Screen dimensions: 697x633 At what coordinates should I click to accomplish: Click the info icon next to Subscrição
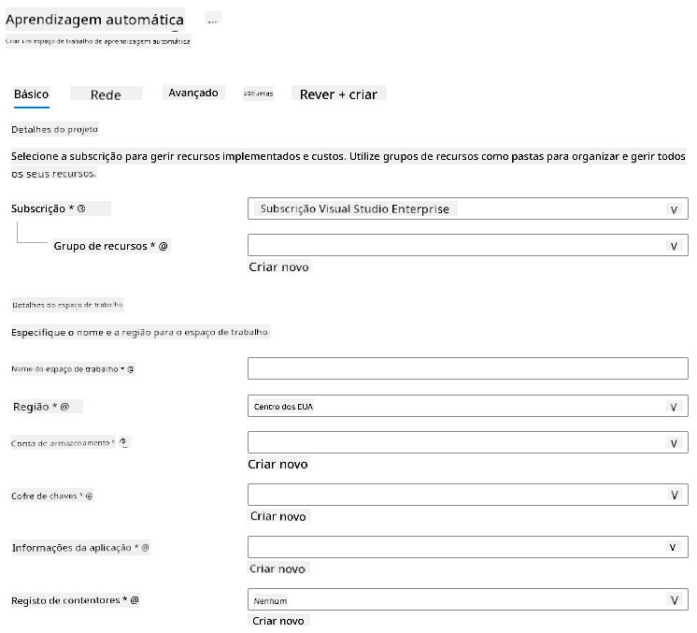pyautogui.click(x=81, y=209)
